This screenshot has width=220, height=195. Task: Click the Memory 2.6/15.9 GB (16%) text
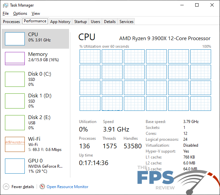[44, 60]
